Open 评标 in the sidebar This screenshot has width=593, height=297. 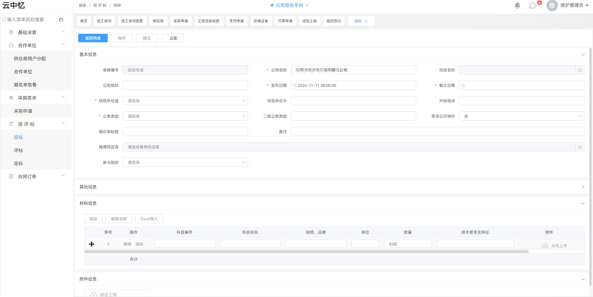tap(18, 150)
